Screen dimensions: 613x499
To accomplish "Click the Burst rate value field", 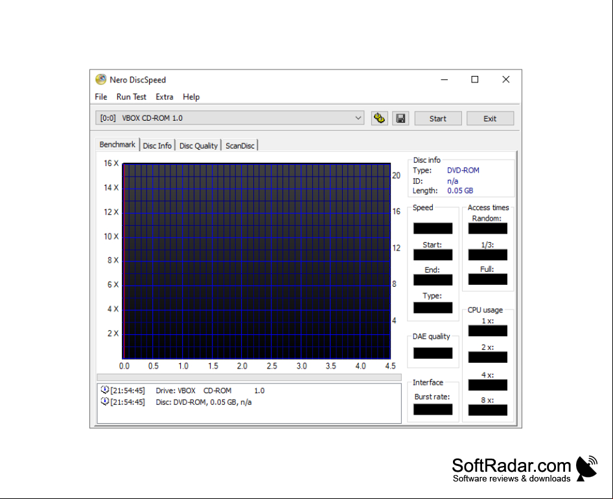I will coord(433,409).
